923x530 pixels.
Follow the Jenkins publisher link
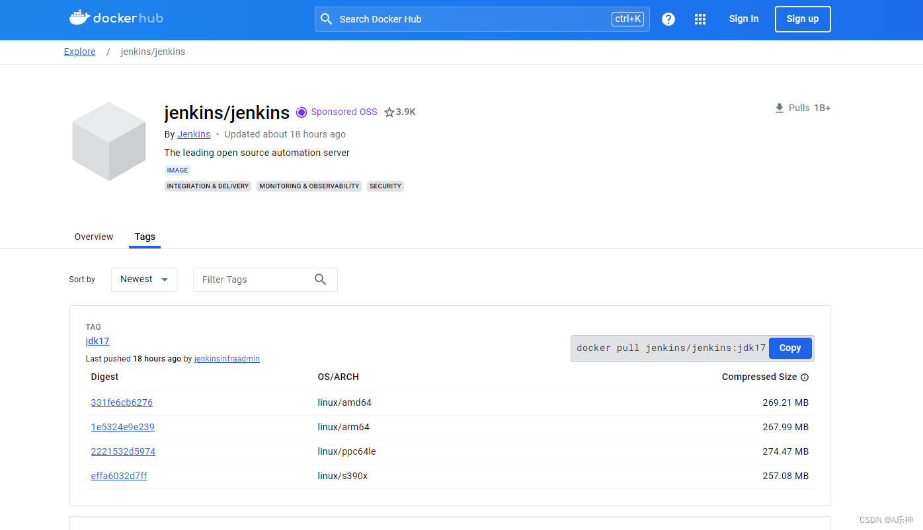pos(194,134)
